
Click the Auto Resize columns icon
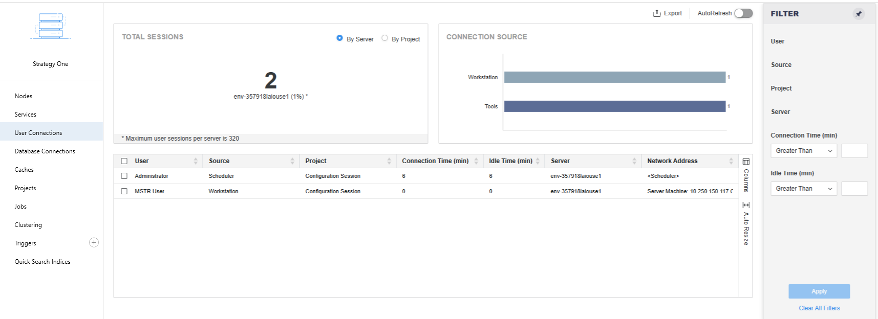pyautogui.click(x=746, y=205)
